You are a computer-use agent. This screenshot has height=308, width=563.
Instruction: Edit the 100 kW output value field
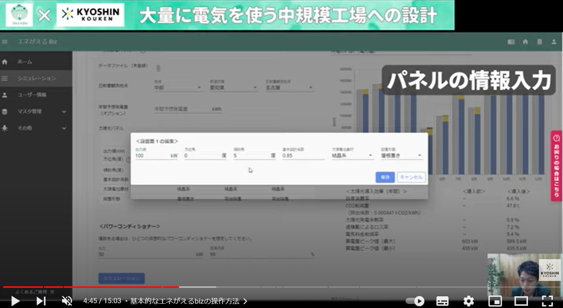tap(156, 155)
